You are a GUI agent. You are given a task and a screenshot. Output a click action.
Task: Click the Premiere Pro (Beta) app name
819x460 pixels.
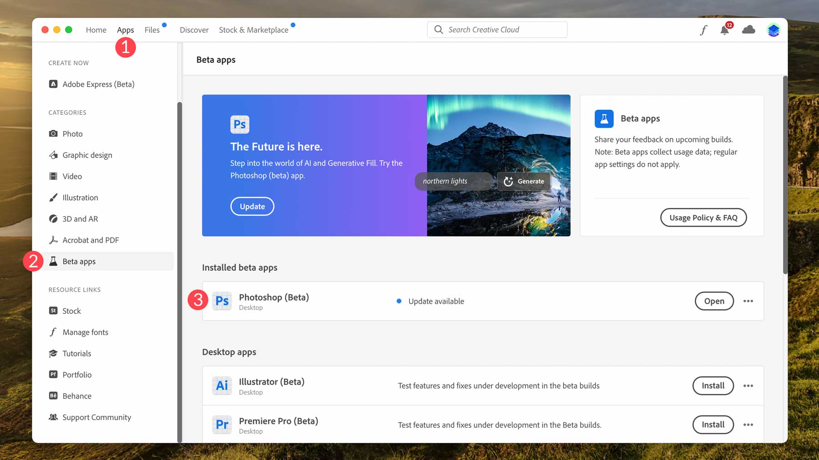[x=278, y=421]
